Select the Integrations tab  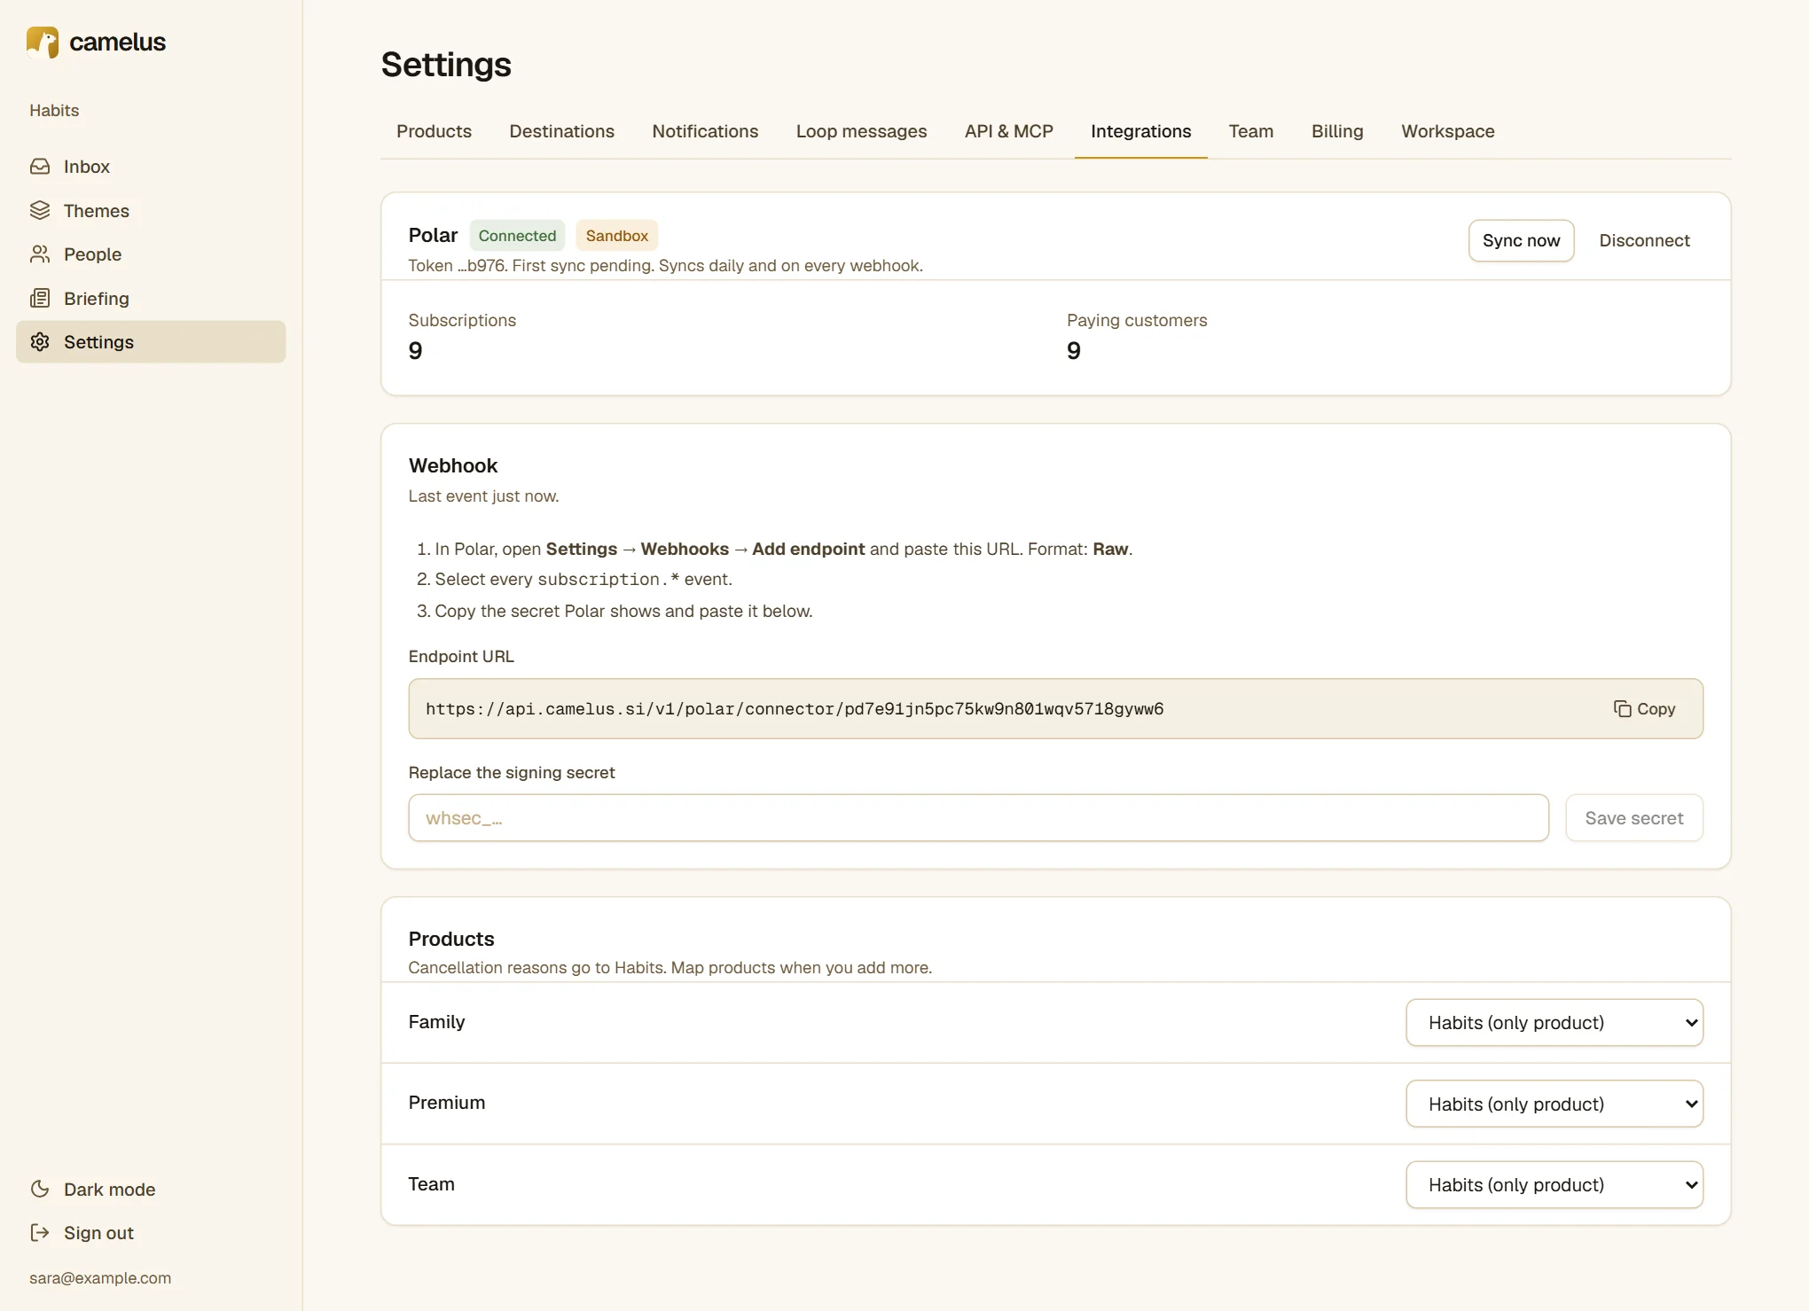[x=1140, y=131]
